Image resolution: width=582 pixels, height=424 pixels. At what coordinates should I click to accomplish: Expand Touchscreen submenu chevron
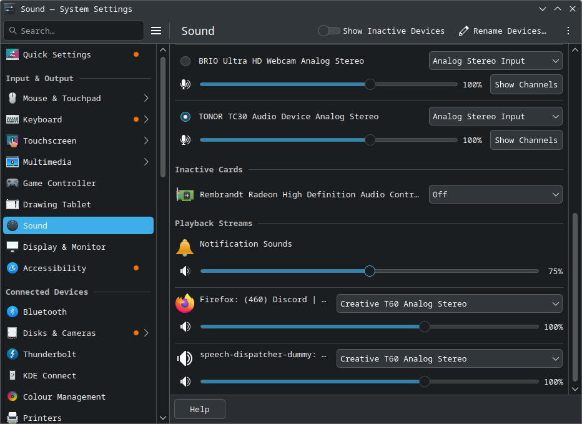[x=146, y=141]
